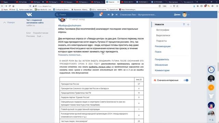Open VK notifications bell
This screenshot has height=123, width=219.
pos(101,14)
